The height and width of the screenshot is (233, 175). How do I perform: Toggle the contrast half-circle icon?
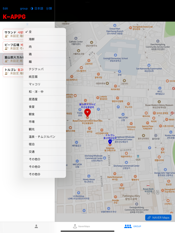[x=32, y=8]
